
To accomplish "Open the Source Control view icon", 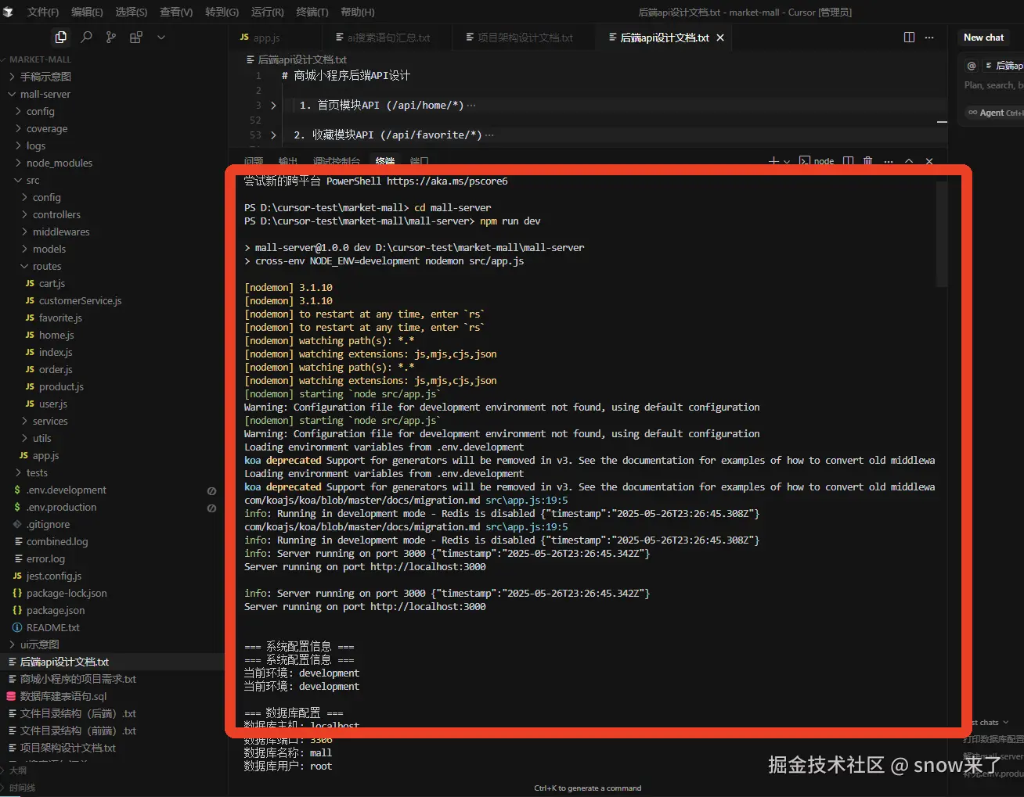I will [x=111, y=37].
